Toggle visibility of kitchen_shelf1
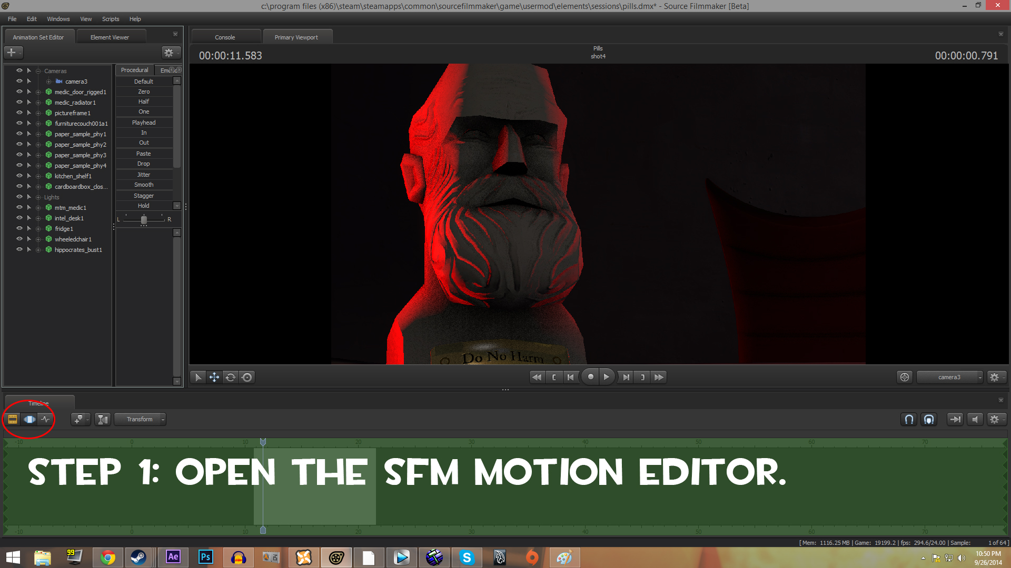1011x568 pixels. tap(19, 176)
